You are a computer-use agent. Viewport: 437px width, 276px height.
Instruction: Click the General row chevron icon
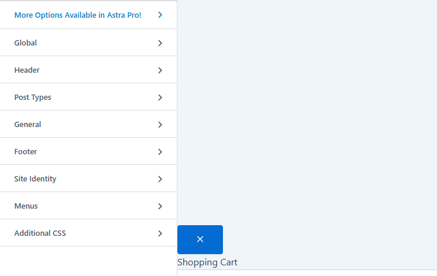160,125
